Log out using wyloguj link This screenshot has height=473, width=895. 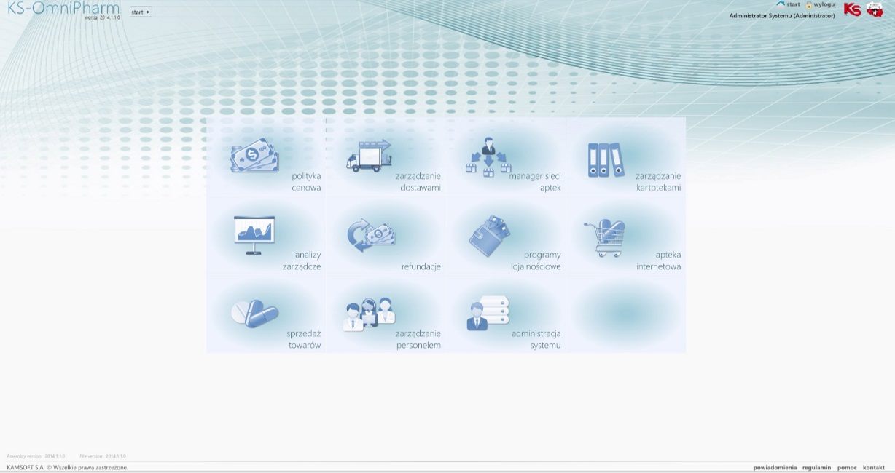click(824, 4)
